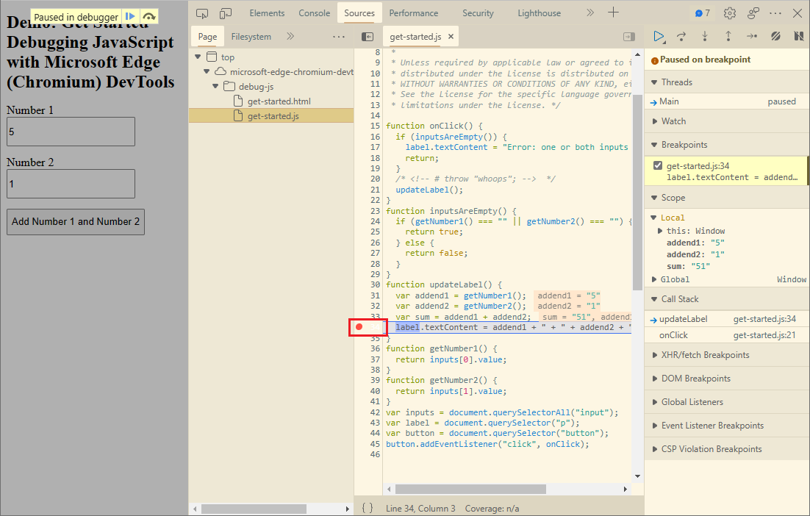Select the inspect element tool

click(x=201, y=12)
